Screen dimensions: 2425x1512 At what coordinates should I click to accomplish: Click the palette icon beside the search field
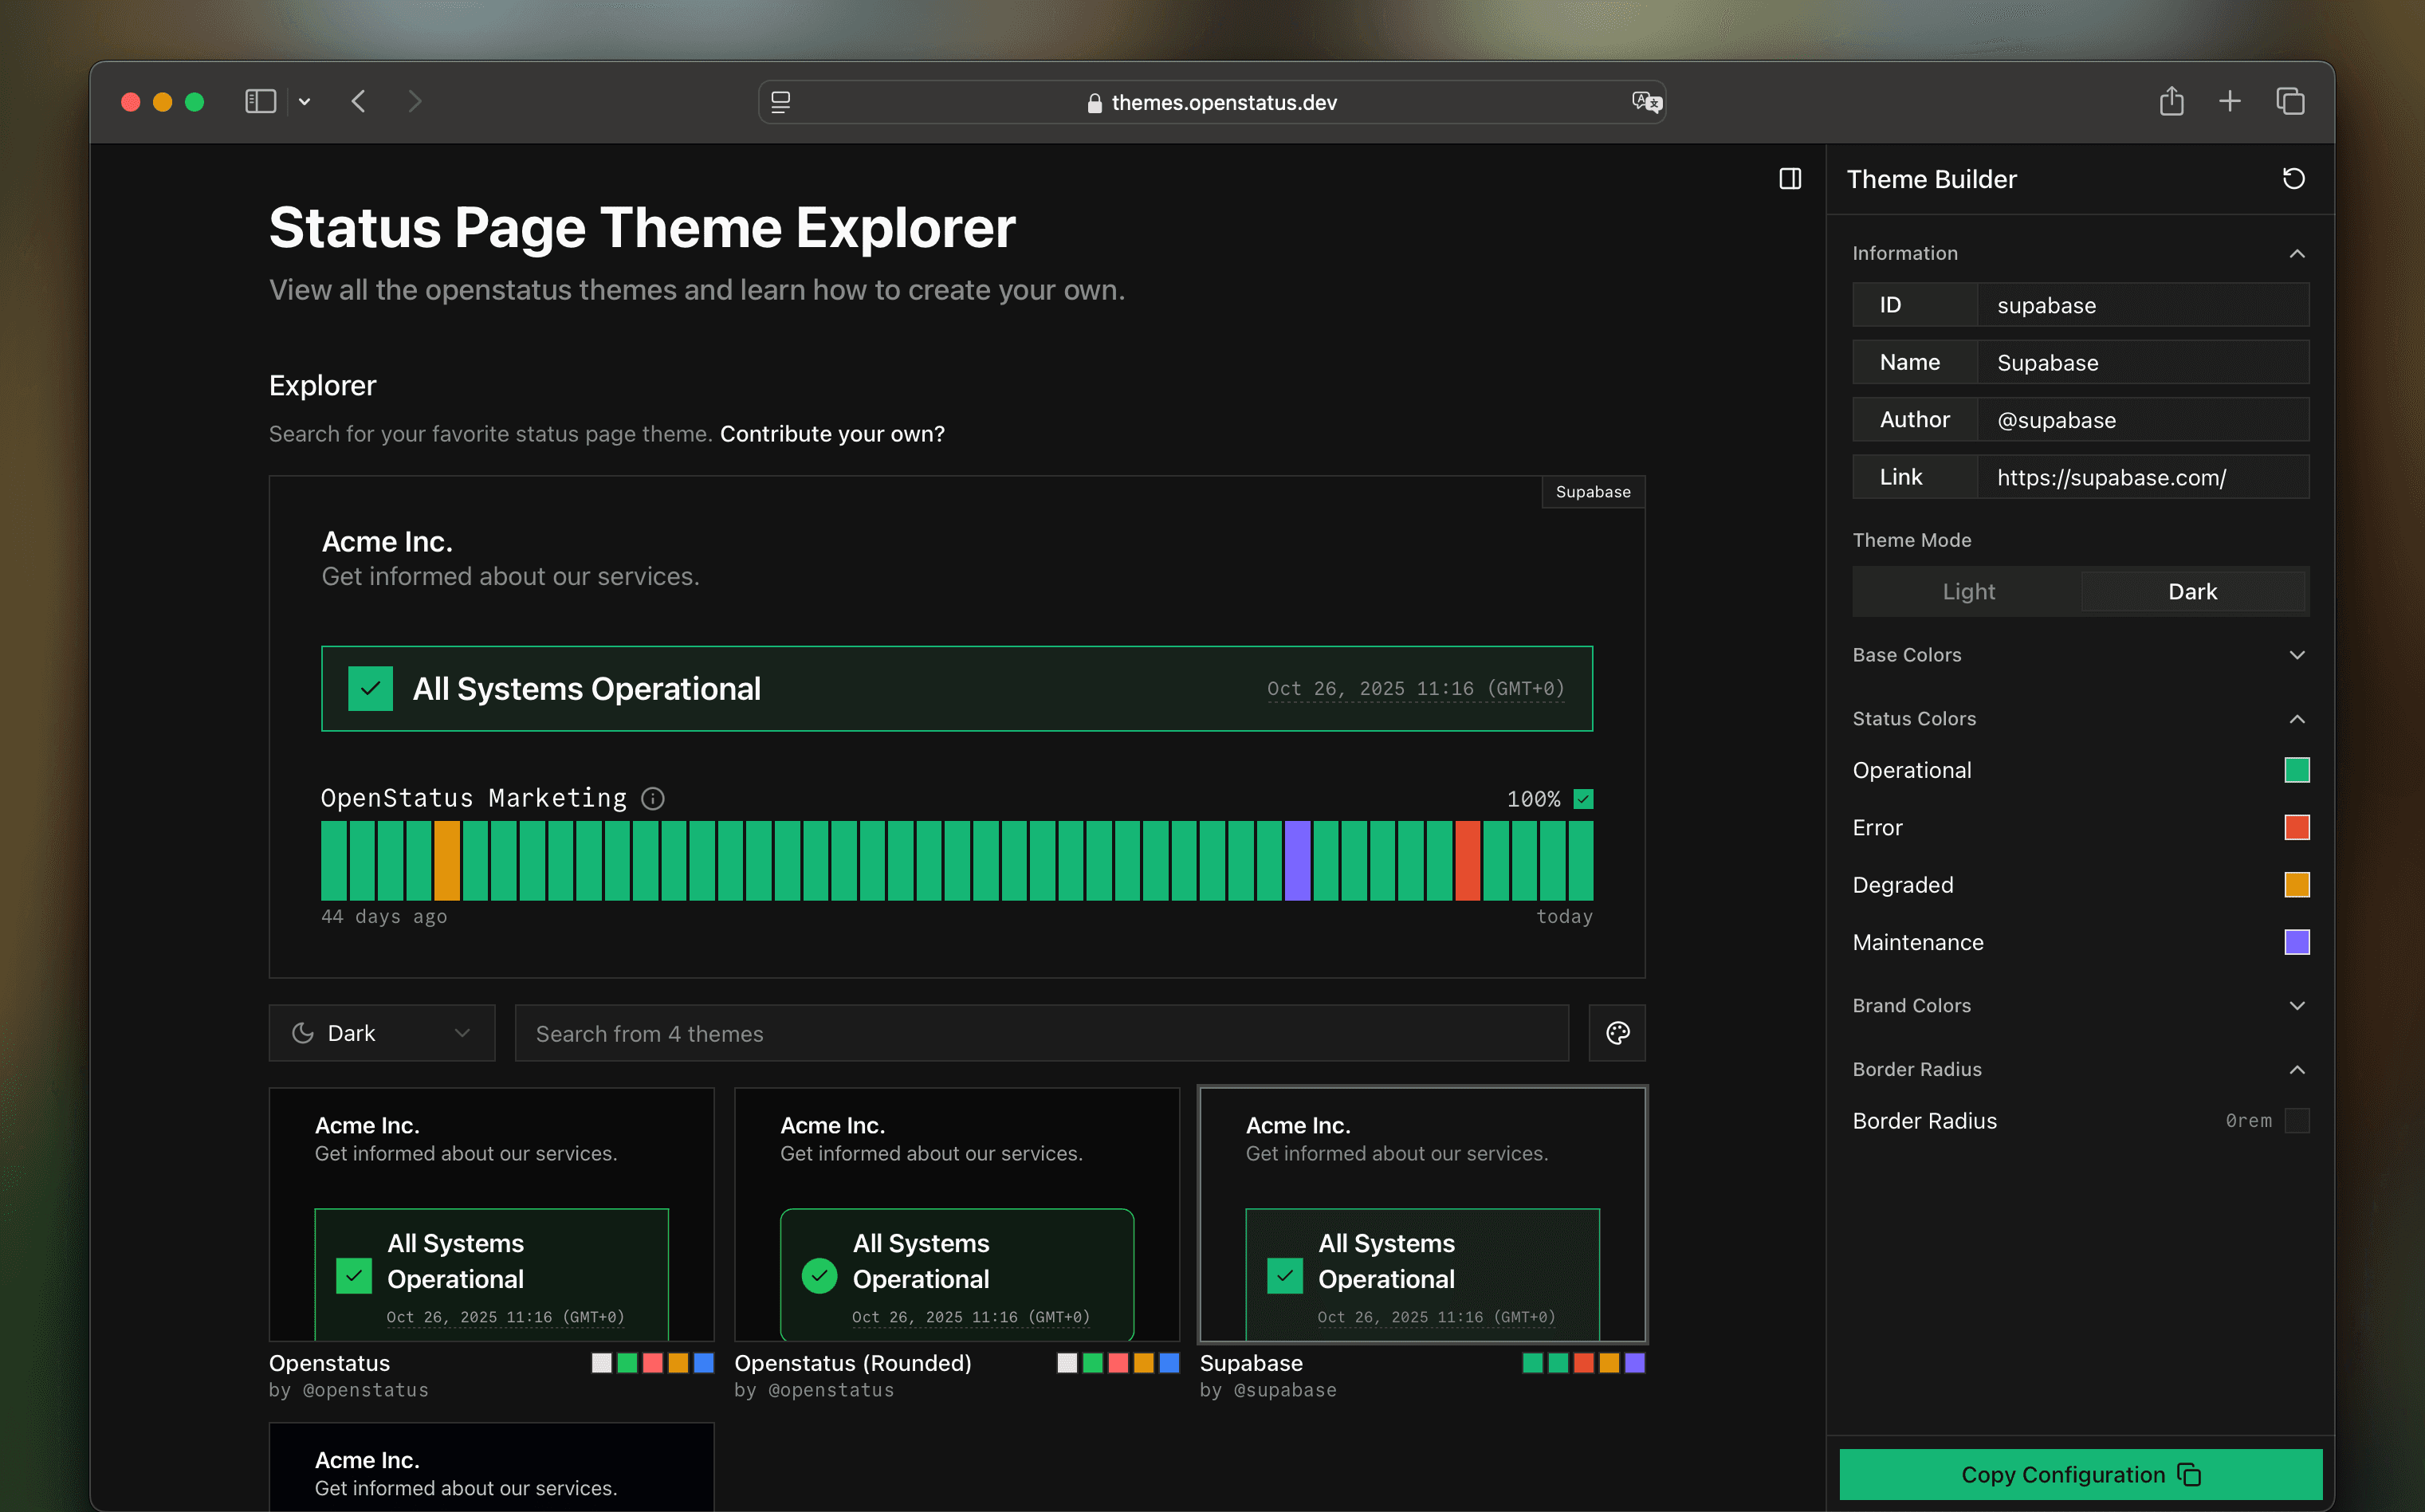tap(1617, 1033)
